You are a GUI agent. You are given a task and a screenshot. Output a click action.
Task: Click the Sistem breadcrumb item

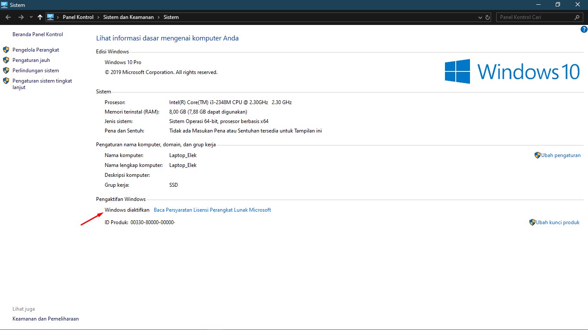tap(171, 17)
